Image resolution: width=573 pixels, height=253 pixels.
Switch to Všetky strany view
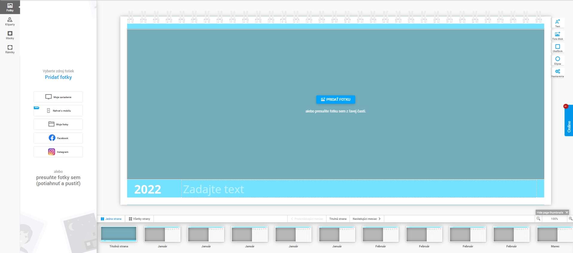[139, 219]
